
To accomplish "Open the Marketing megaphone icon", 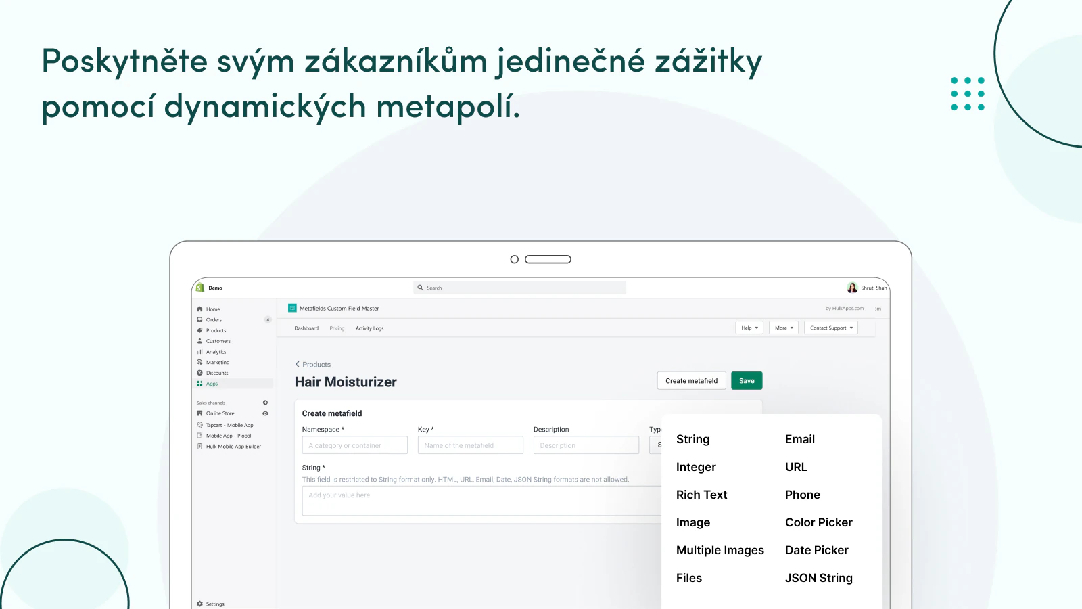I will click(199, 363).
